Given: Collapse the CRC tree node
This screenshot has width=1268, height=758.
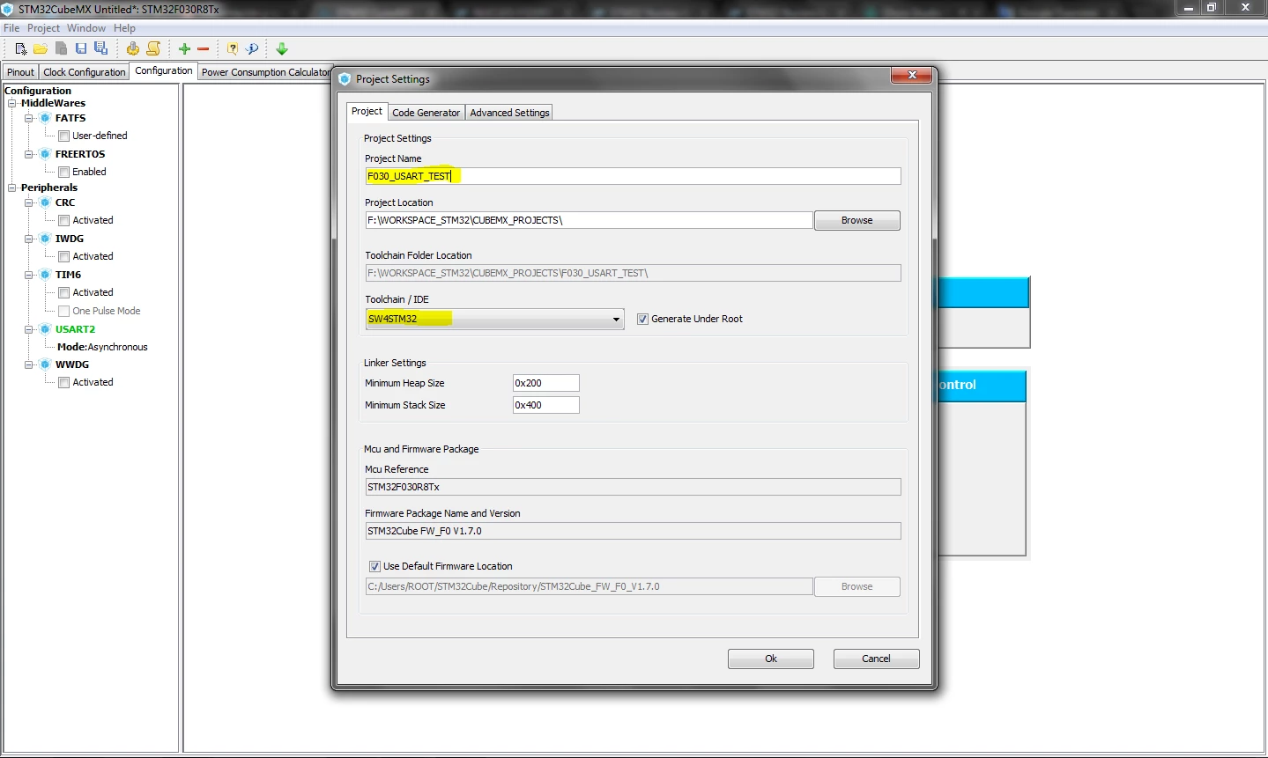Looking at the screenshot, I should click(29, 202).
